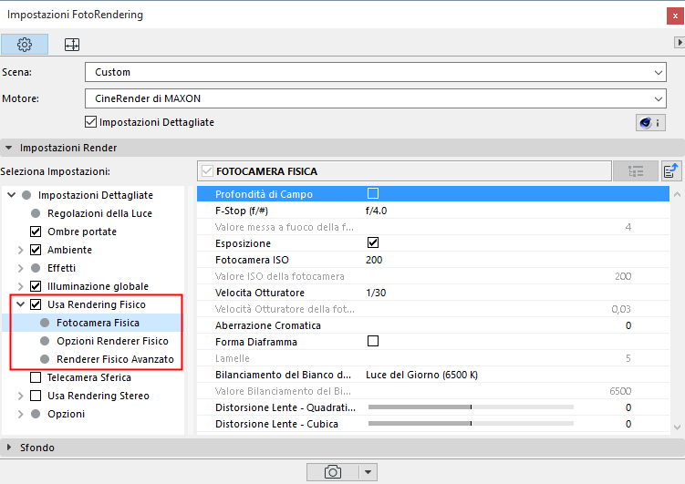This screenshot has width=685, height=484.
Task: Toggle Forma Diaframma checkbox
Action: pyautogui.click(x=373, y=341)
